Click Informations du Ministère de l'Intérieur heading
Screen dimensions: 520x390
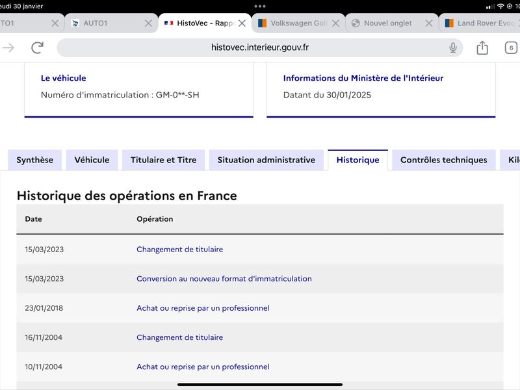[363, 78]
